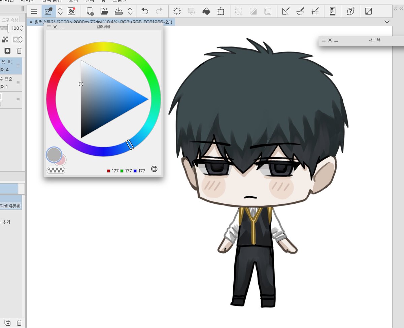The image size is (404, 328).
Task: Select the 레이어 1 layer row
Action: (11, 83)
